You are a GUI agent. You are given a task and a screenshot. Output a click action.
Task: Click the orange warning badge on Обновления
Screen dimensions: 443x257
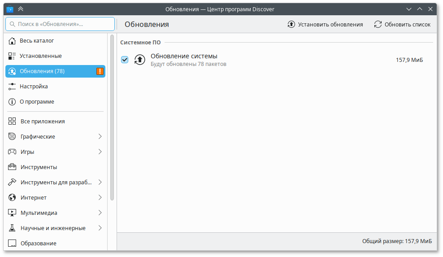pos(100,71)
